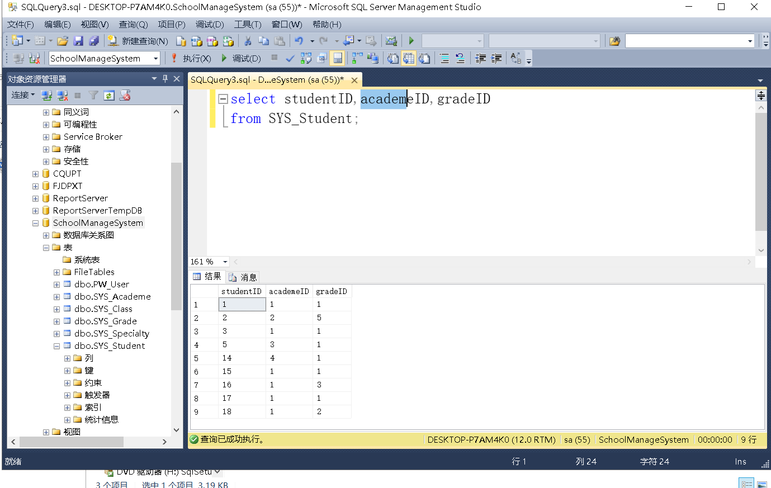Open the SchoolManageSystem database dropdown
The image size is (771, 488).
point(156,58)
